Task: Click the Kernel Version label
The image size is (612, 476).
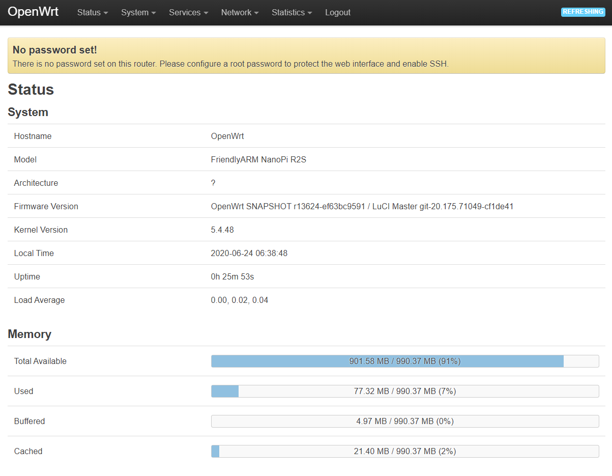Action: (41, 230)
